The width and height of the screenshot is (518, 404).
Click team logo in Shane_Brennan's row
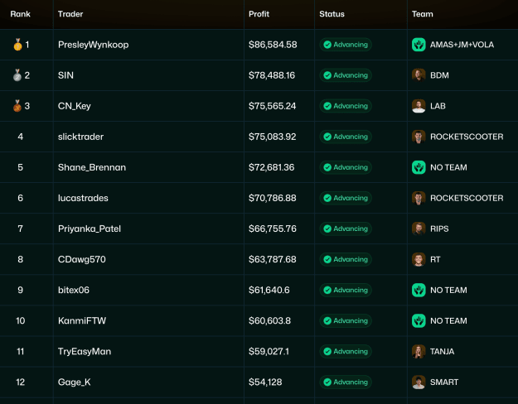pos(419,167)
